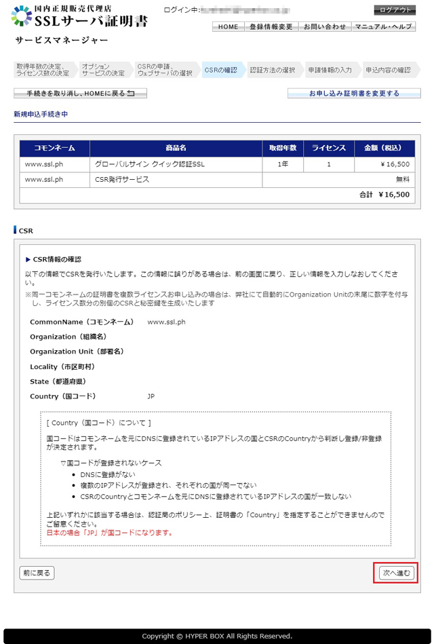
Task: Click the Organization Unit(部署名) label
Action: pyautogui.click(x=77, y=352)
